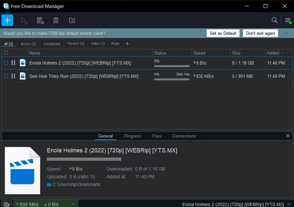Maximize the Free Download Manager window
This screenshot has height=207, width=294.
tap(266, 6)
